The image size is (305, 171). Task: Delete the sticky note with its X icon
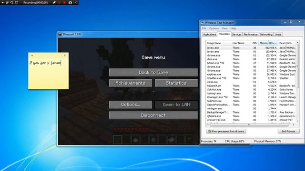[x=65, y=56]
